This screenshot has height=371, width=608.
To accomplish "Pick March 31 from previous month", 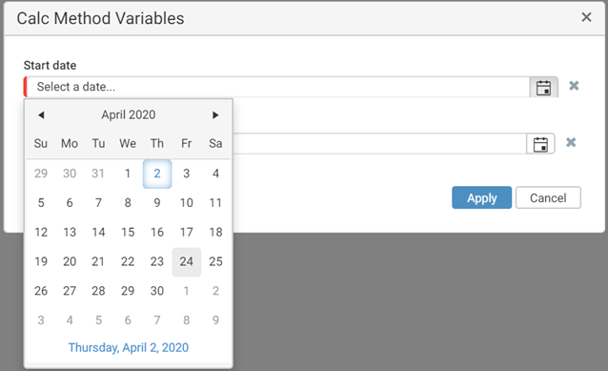I will coord(98,174).
